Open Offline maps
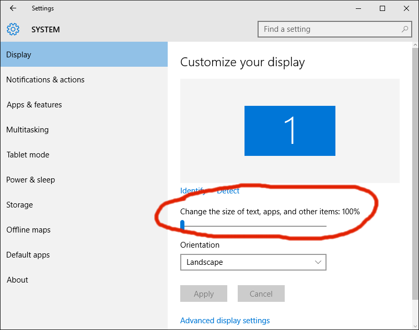 pos(84,230)
